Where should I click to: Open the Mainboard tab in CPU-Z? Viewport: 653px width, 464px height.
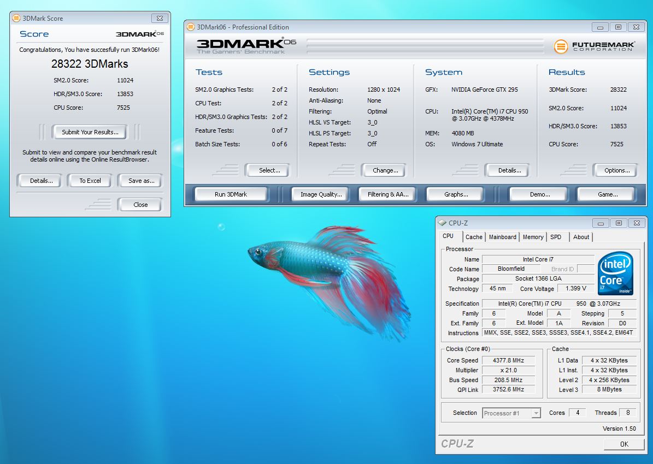502,237
